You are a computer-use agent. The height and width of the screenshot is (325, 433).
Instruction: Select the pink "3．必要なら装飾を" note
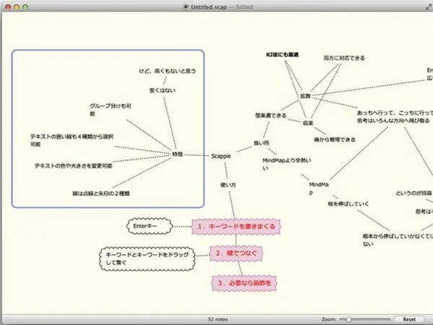245,283
